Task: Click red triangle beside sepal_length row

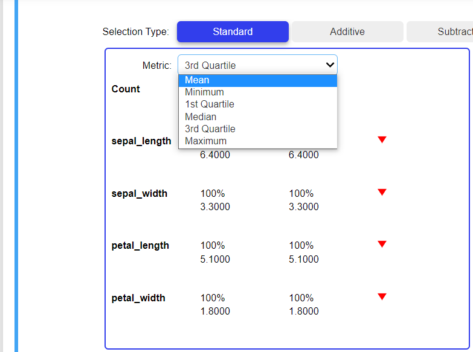Action: click(x=382, y=140)
